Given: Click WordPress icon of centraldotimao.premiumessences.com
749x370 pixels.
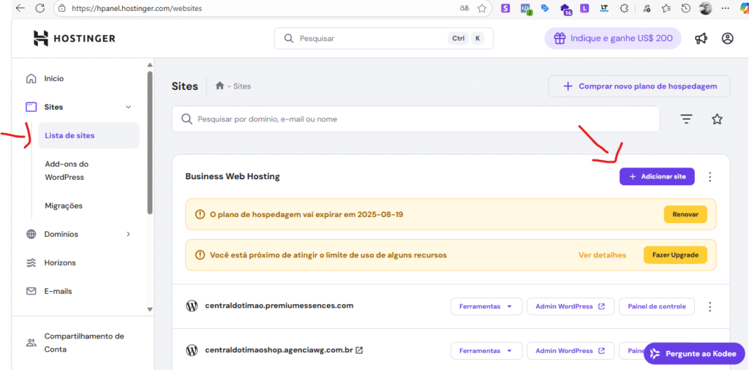Looking at the screenshot, I should click(x=192, y=306).
